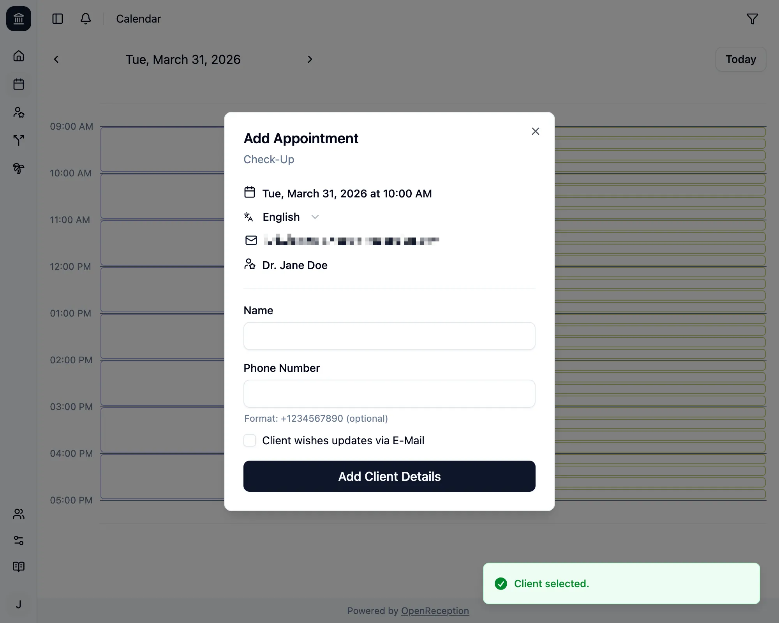The image size is (779, 623).
Task: Go to next day with right chevron
Action: pos(310,59)
